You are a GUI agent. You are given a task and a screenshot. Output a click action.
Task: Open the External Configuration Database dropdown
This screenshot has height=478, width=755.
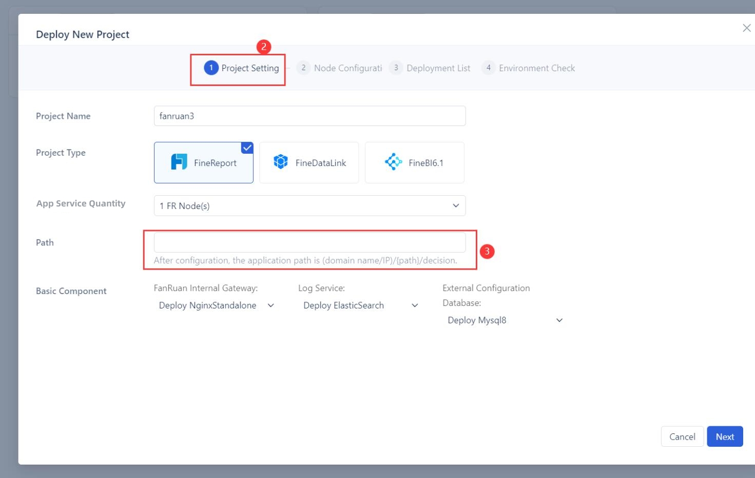coord(505,320)
